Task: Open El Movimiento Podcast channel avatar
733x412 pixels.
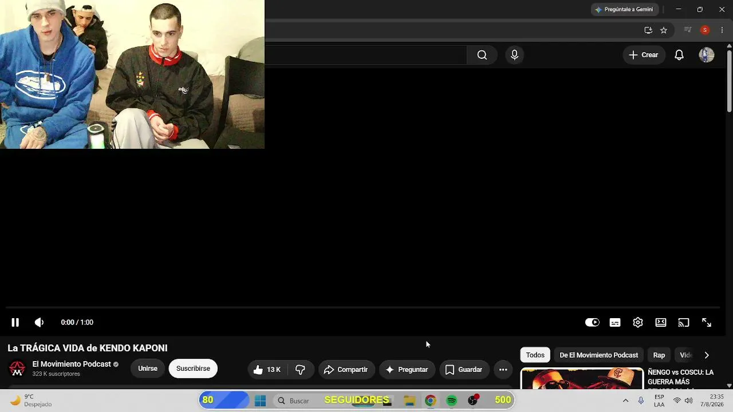Action: click(x=17, y=369)
